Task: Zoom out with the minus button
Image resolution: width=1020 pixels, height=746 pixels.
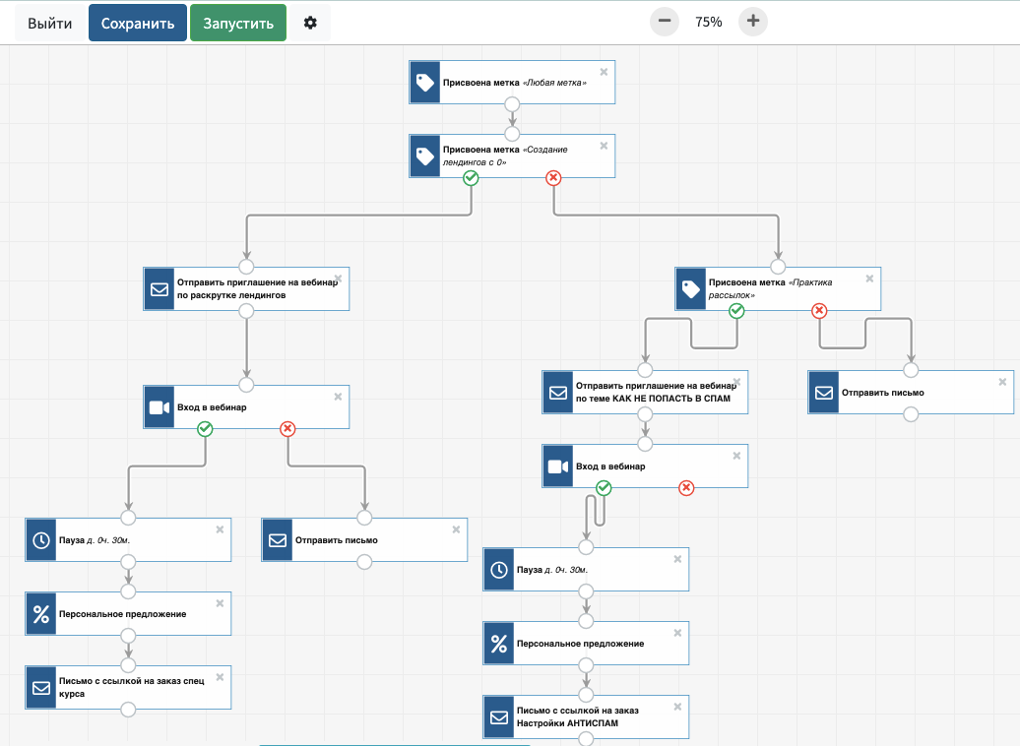Action: 665,21
